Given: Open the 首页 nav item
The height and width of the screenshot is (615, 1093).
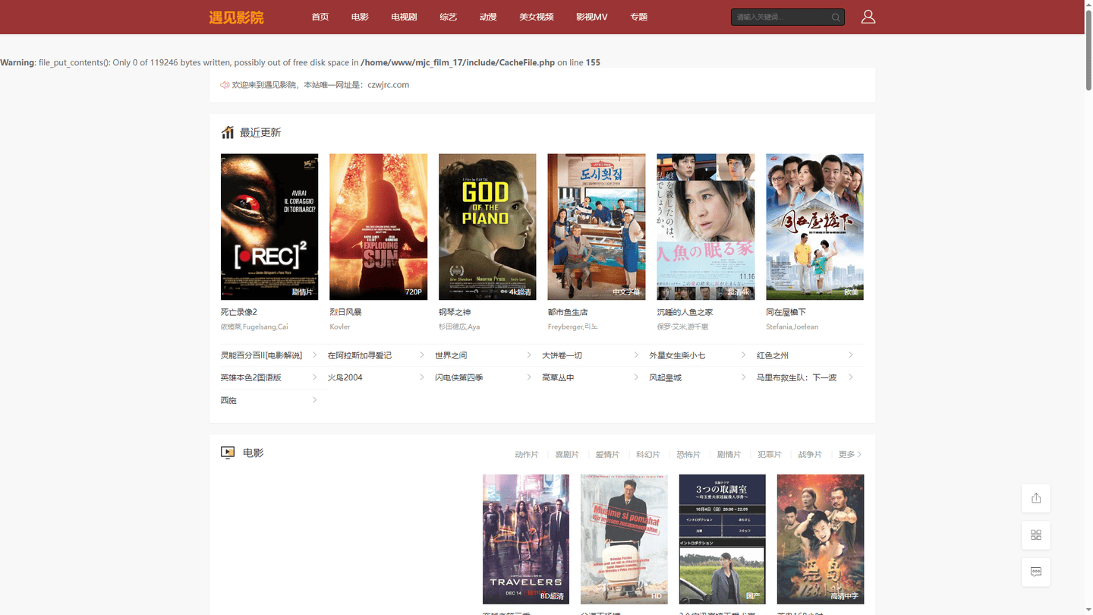Looking at the screenshot, I should pyautogui.click(x=320, y=17).
